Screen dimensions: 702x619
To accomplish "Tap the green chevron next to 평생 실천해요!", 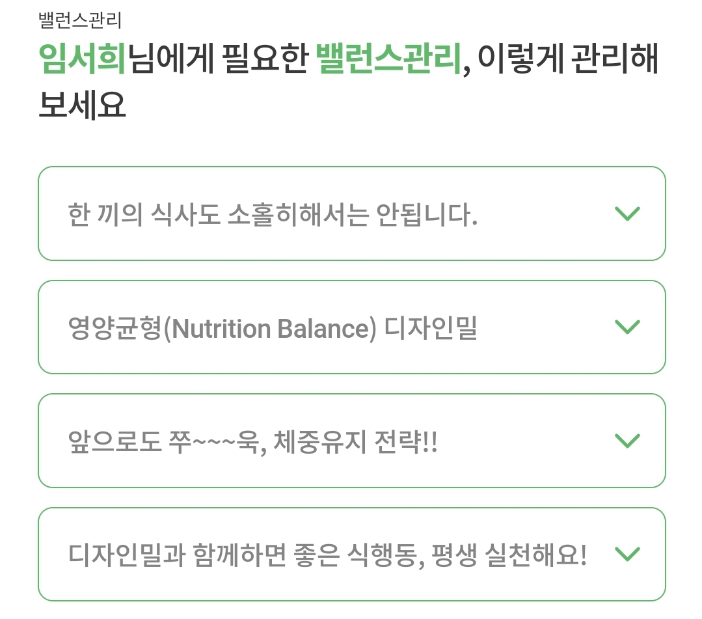I will coord(627,554).
